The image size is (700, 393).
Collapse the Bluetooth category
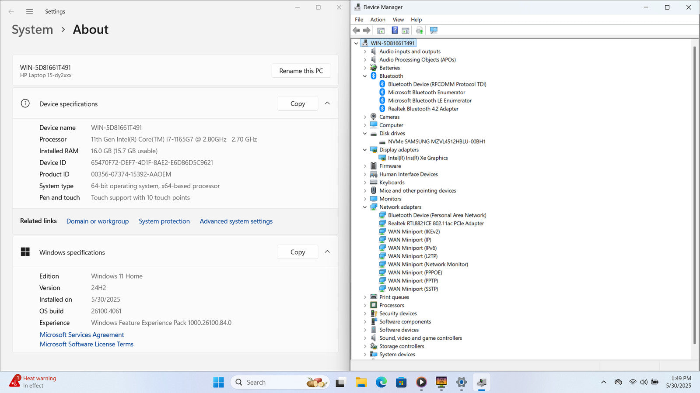(x=365, y=76)
